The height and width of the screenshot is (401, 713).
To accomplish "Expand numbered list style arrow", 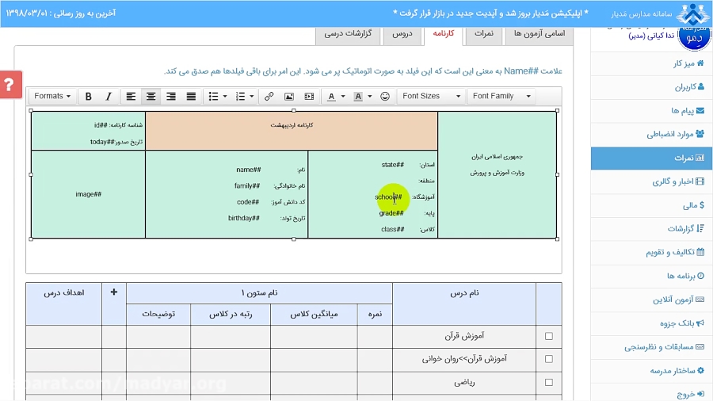I will 251,97.
